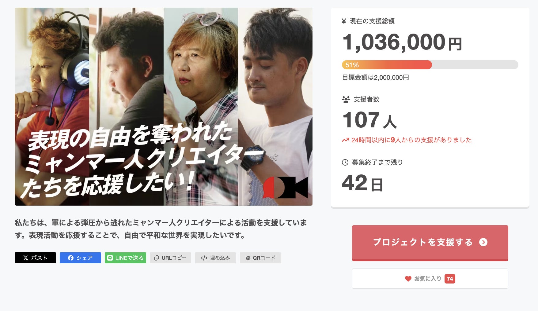Click the supporters people icon
This screenshot has width=538, height=311.
coord(346,99)
